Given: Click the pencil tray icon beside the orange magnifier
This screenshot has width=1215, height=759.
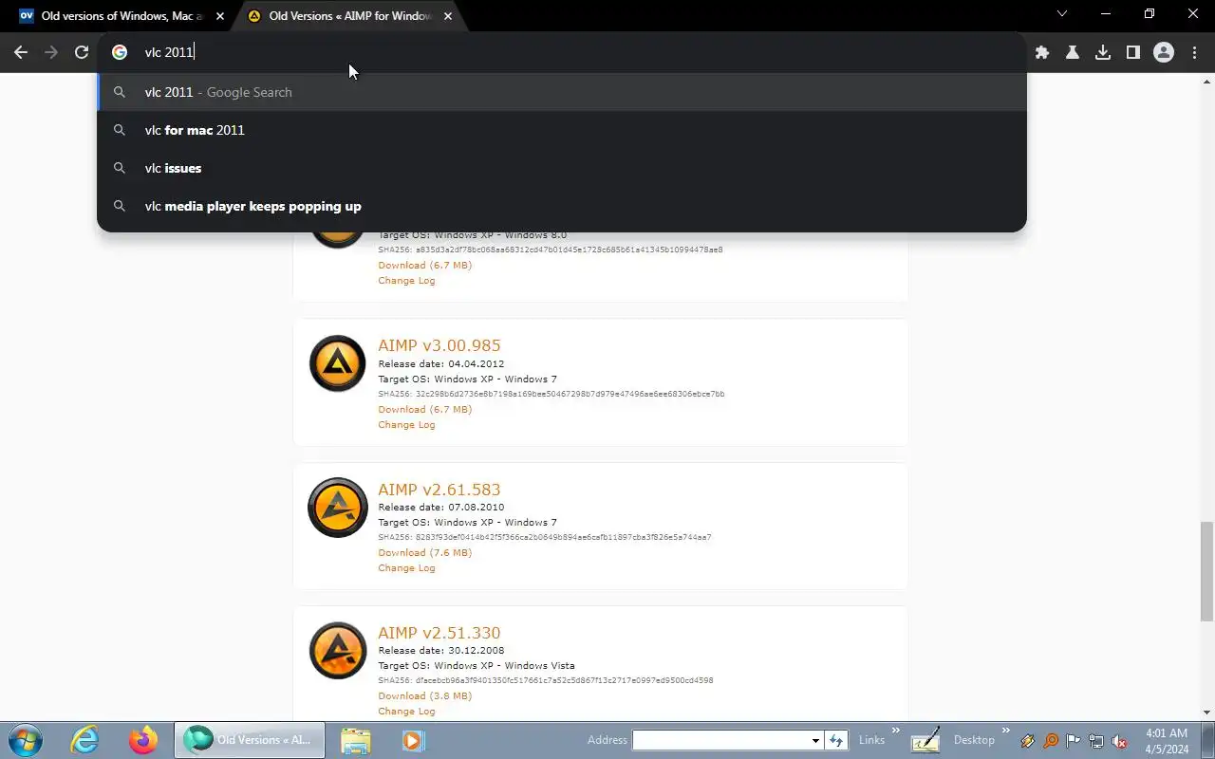Looking at the screenshot, I should point(1028,741).
